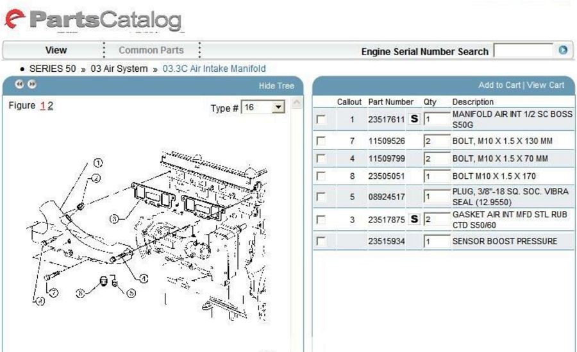The width and height of the screenshot is (577, 352).
Task: Click part number 11509799
Action: pyautogui.click(x=387, y=159)
